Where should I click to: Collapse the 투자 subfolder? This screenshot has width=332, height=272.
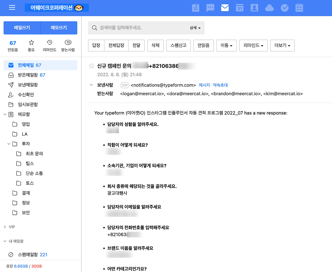point(9,144)
